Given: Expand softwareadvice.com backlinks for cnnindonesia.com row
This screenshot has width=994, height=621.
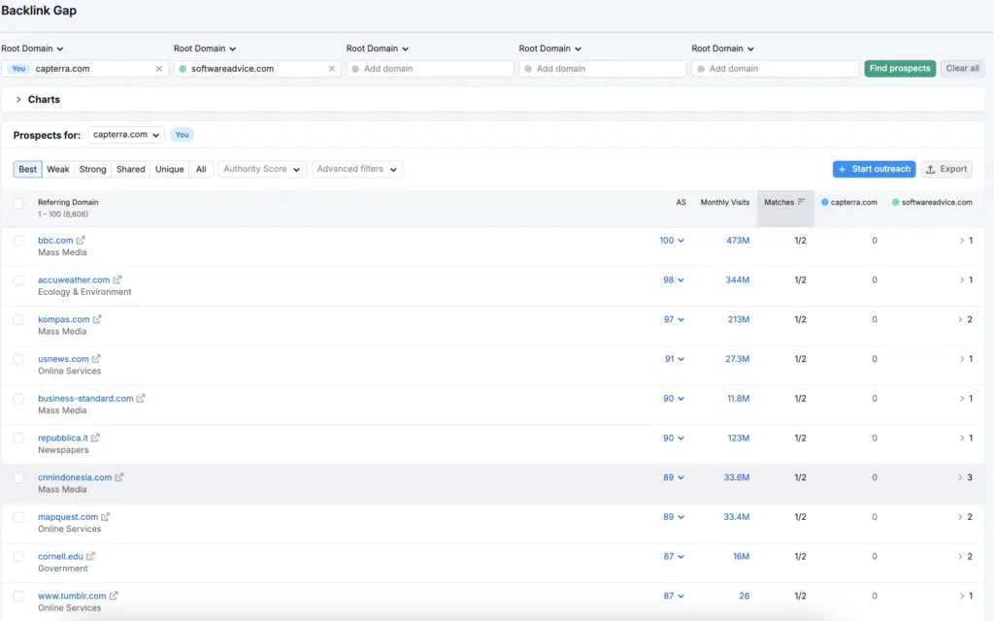Looking at the screenshot, I should coord(966,477).
